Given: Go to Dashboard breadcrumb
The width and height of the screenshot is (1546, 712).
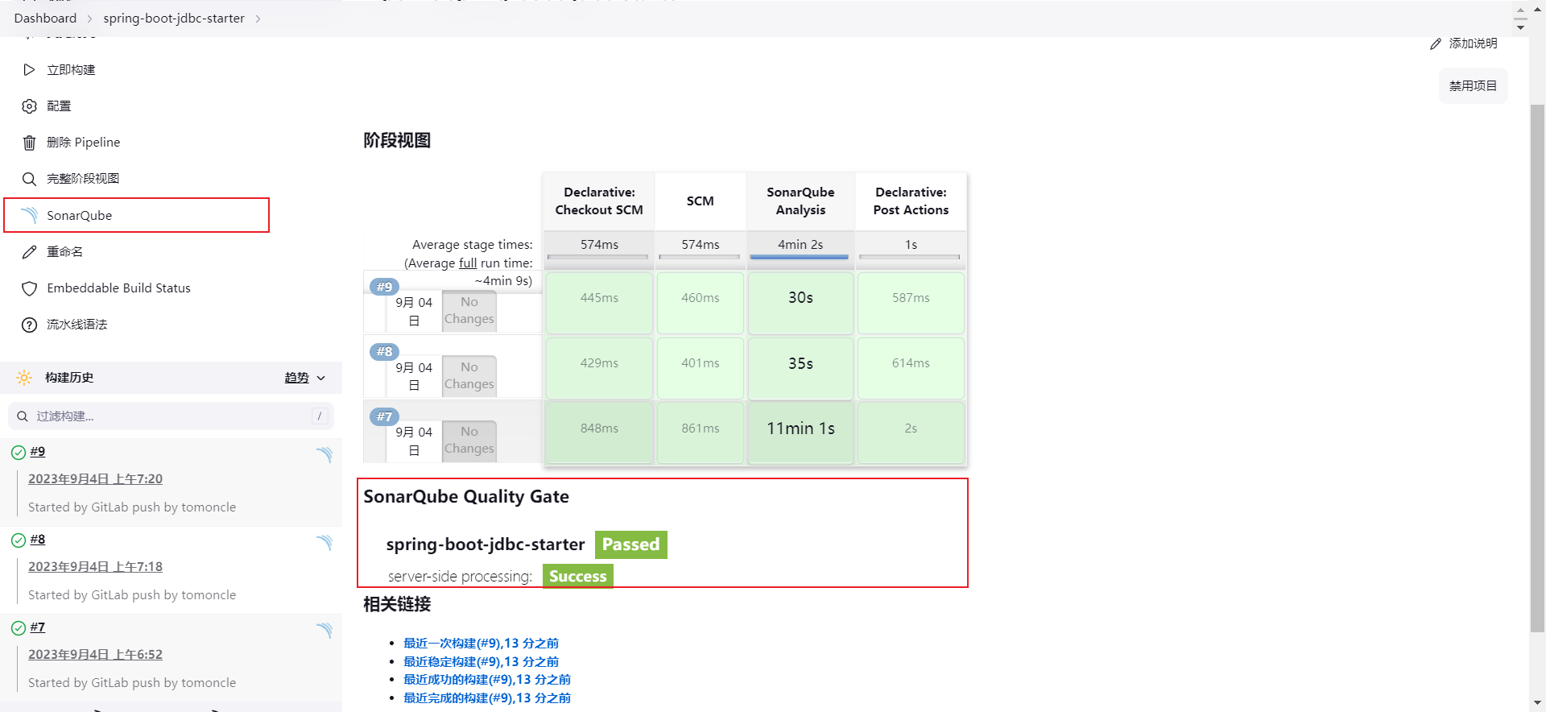Looking at the screenshot, I should point(45,19).
